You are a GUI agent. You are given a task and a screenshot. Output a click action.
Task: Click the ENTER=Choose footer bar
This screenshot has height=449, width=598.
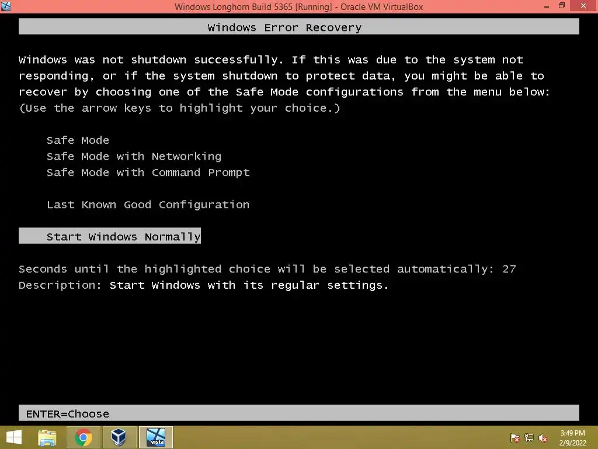[x=298, y=413]
